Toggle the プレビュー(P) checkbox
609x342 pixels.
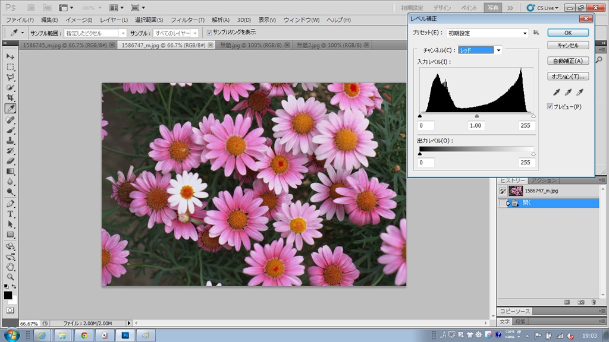click(x=550, y=106)
